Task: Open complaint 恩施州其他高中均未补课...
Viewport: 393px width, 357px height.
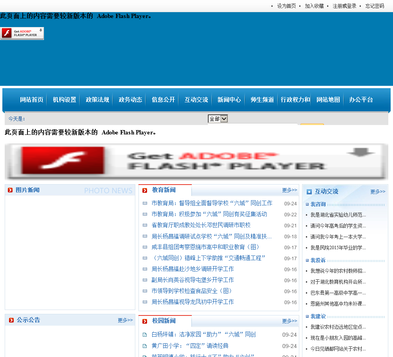Action: 338,304
